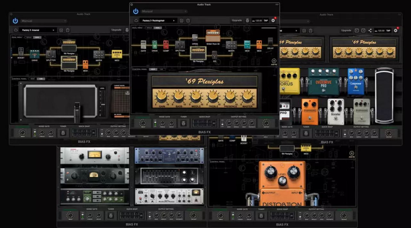
Task: Click Quick Snap grid in Rockingchair window
Action: coord(204,123)
